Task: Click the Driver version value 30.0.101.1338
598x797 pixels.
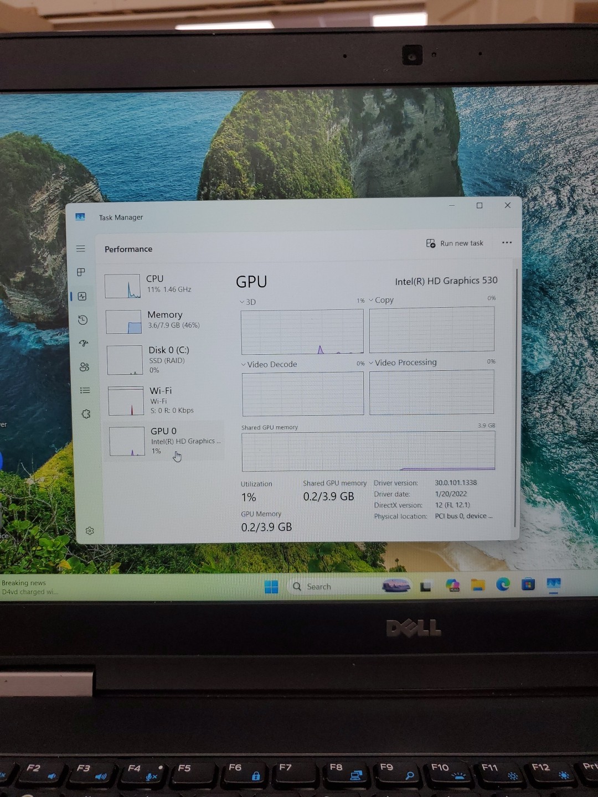Action: tap(456, 483)
